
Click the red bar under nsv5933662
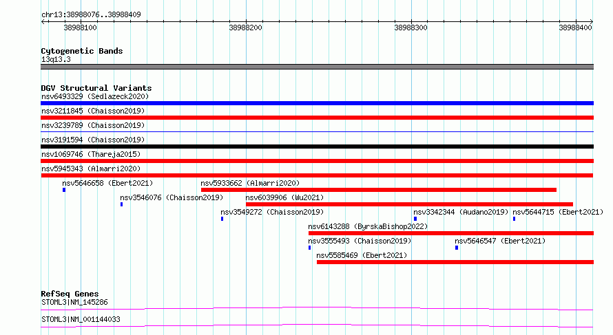pos(379,190)
